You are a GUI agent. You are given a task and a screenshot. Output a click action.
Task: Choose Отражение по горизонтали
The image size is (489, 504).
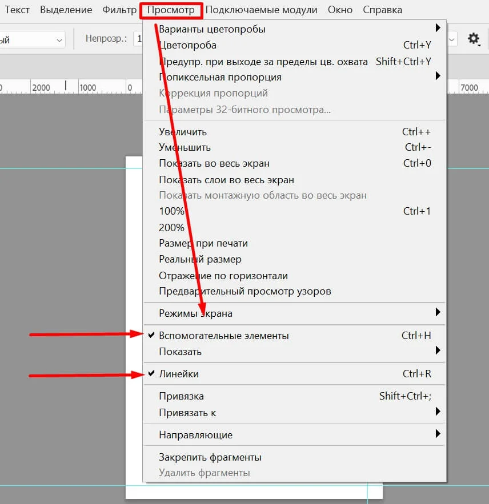click(x=223, y=276)
